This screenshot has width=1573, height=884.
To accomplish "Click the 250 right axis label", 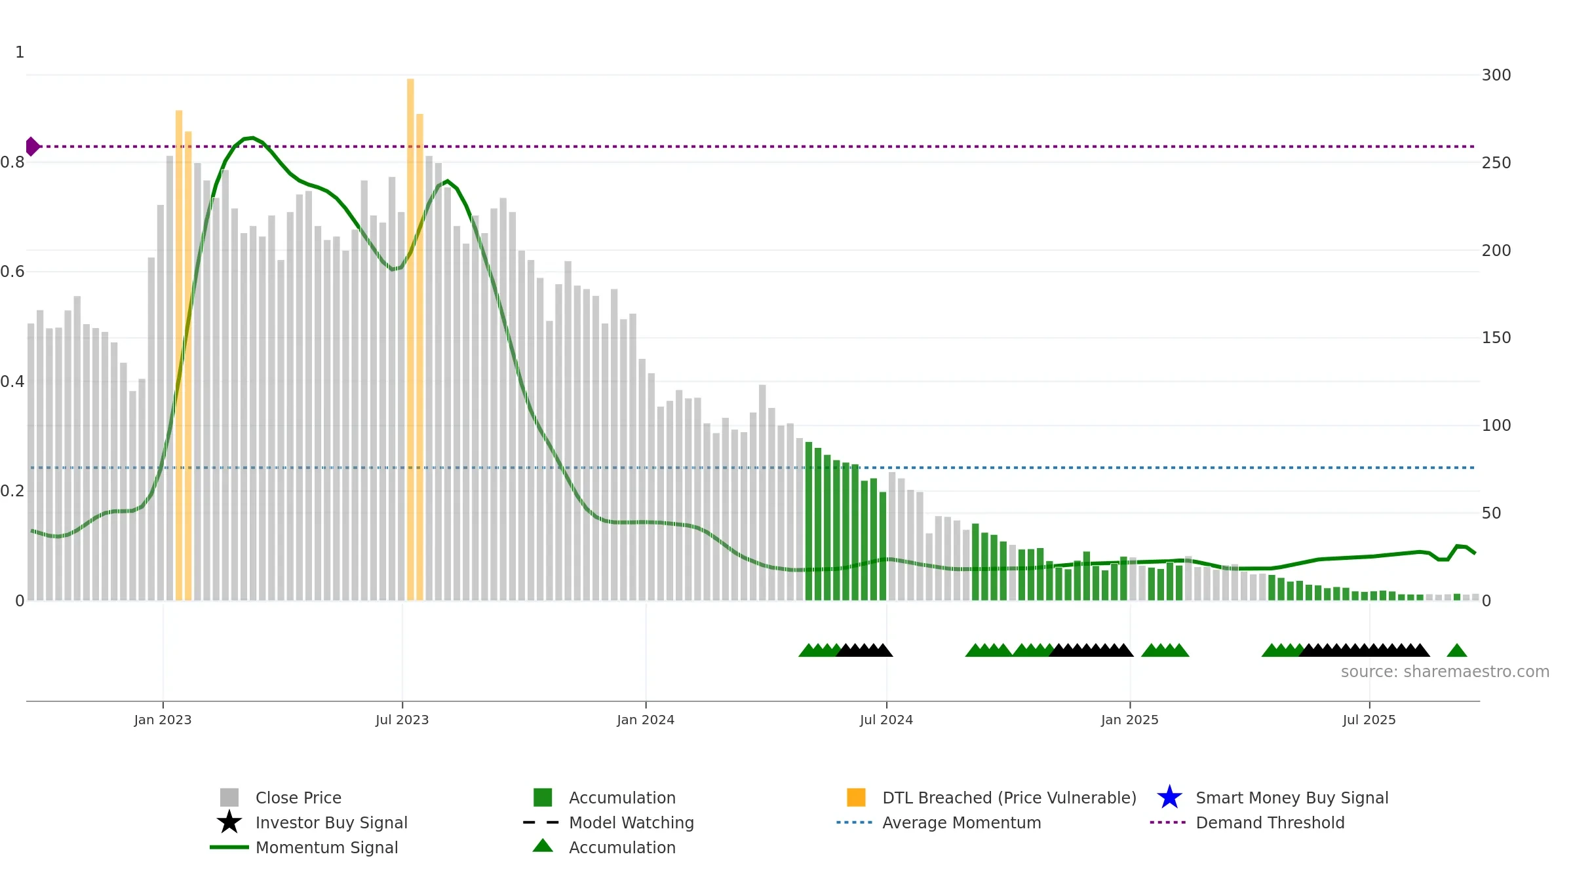I will pyautogui.click(x=1496, y=162).
